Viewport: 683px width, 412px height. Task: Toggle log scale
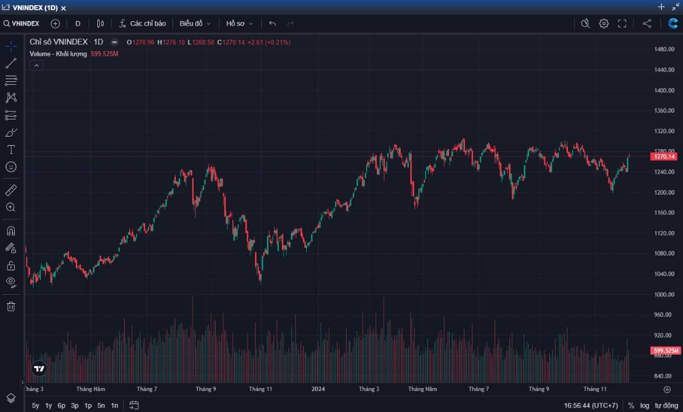[x=644, y=405]
